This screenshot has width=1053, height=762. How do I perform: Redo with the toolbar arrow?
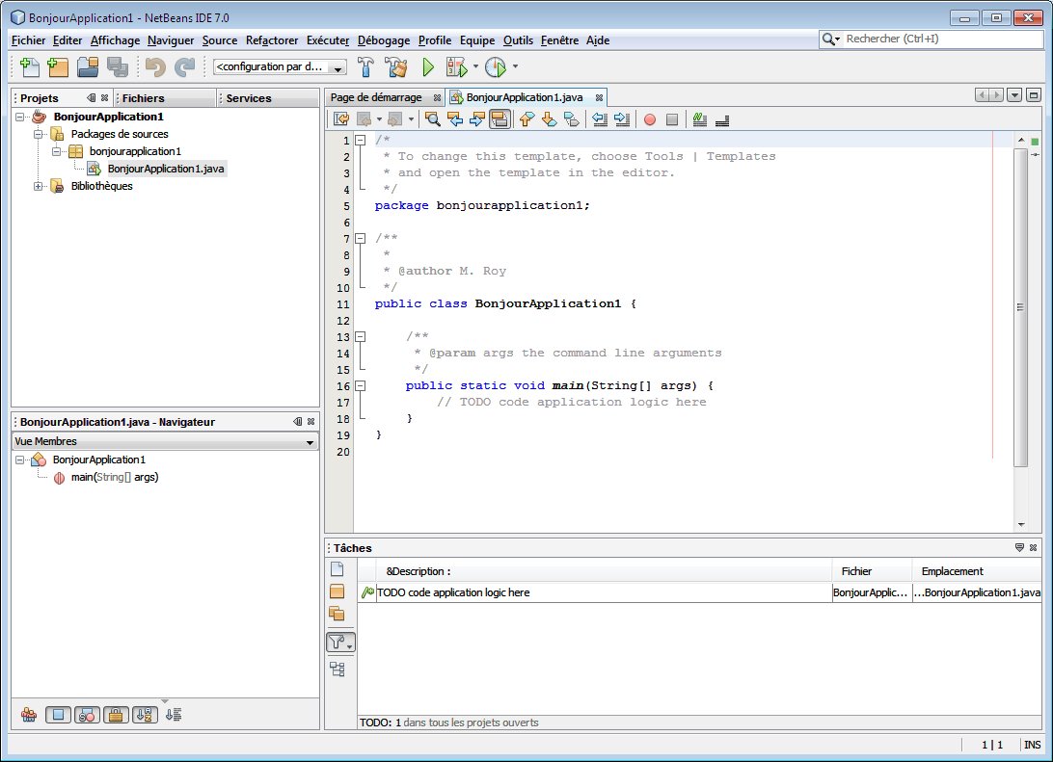185,66
